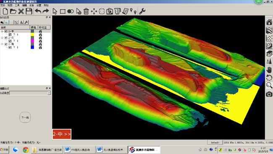273x154 pixels.
Task: Activate the four-arrow move tool
Action: click(94, 11)
